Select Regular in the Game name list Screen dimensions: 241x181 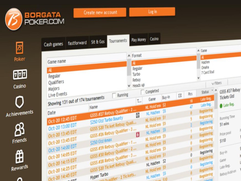click(54, 76)
